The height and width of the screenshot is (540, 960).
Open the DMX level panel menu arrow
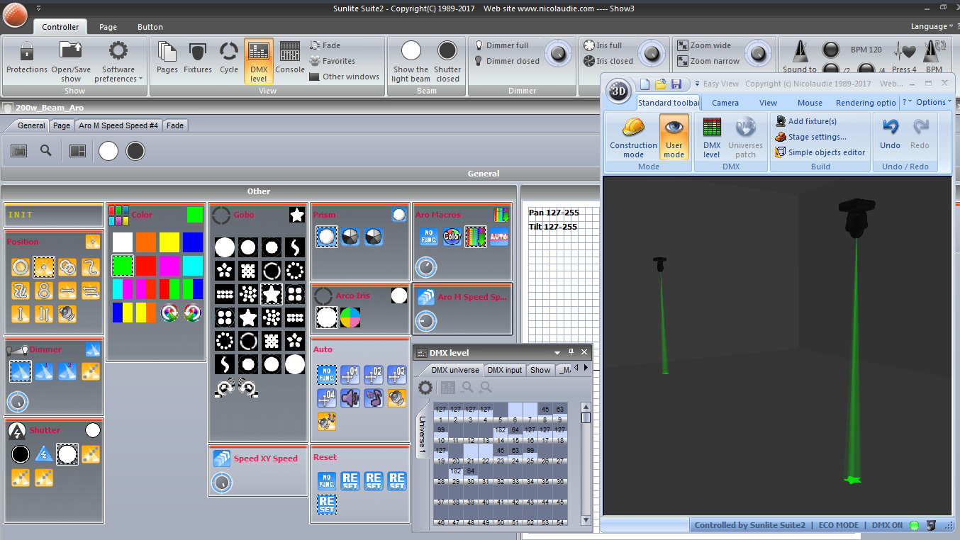[x=557, y=352]
